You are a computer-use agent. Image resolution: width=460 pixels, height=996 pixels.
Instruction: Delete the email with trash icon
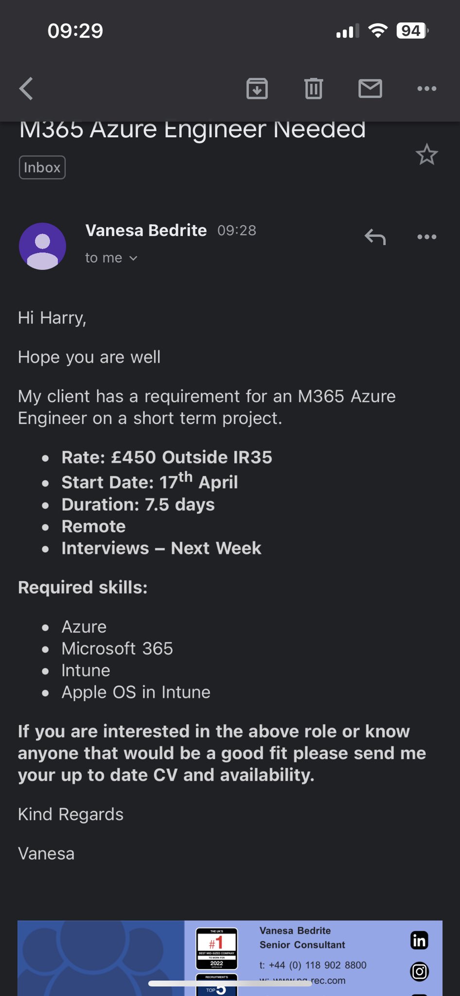tap(313, 89)
